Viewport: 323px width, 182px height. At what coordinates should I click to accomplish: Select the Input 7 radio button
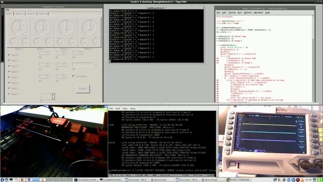(9, 88)
